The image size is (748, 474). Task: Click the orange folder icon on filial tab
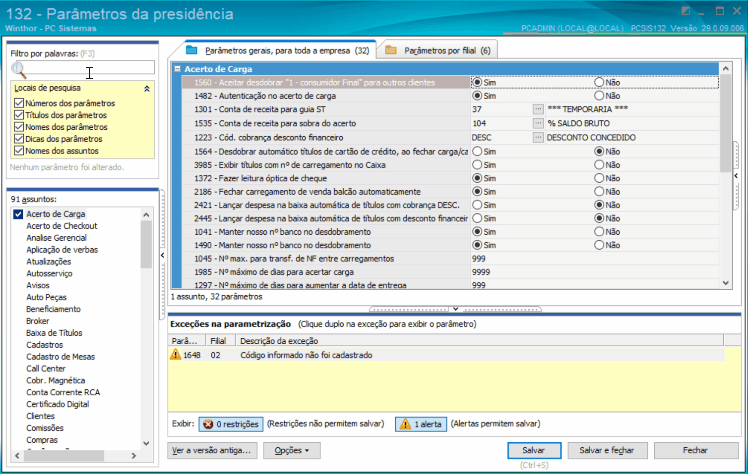391,50
